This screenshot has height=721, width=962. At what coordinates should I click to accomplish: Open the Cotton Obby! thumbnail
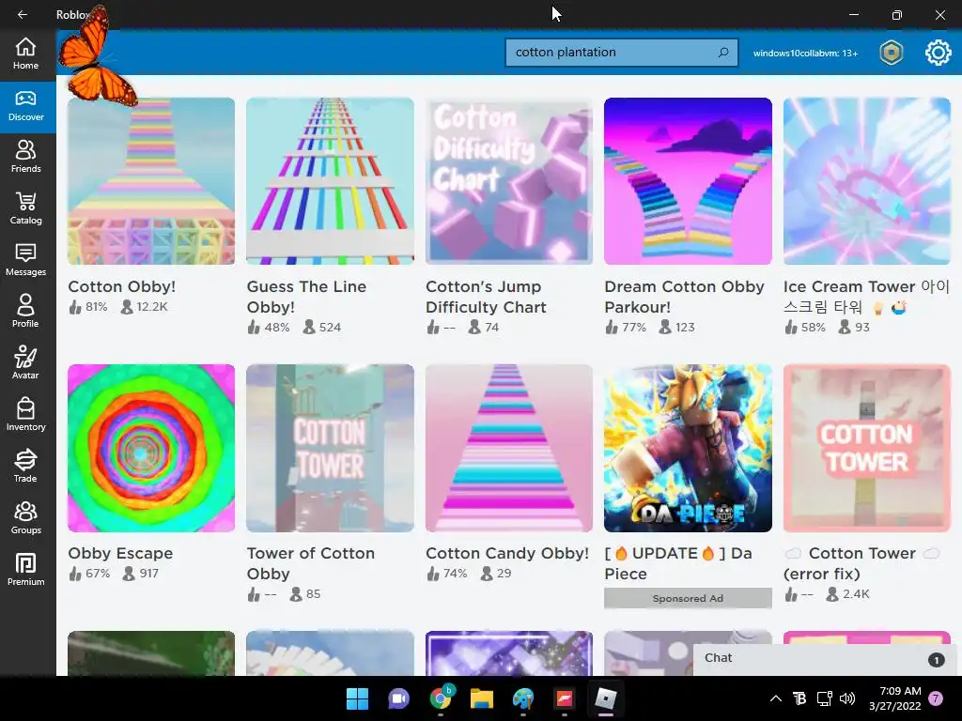coord(151,181)
